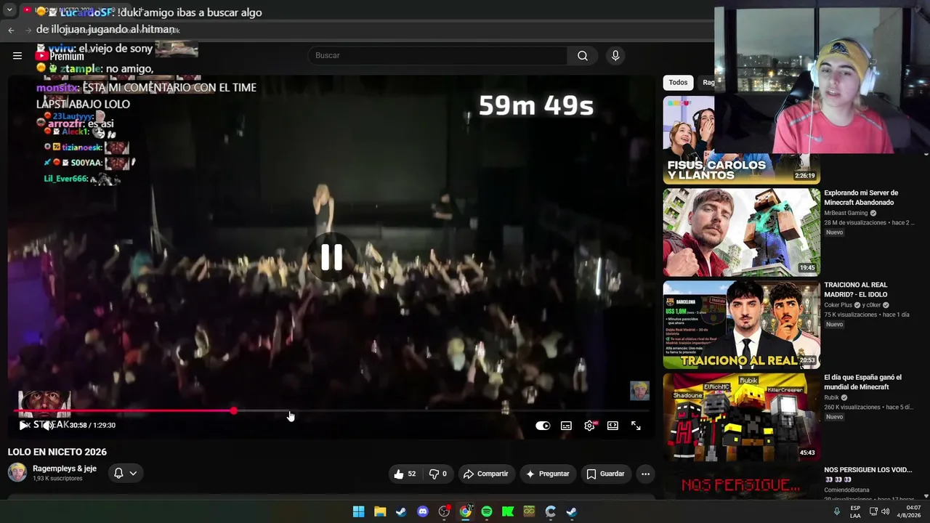The width and height of the screenshot is (930, 523).
Task: Open the player settings gear
Action: [589, 426]
